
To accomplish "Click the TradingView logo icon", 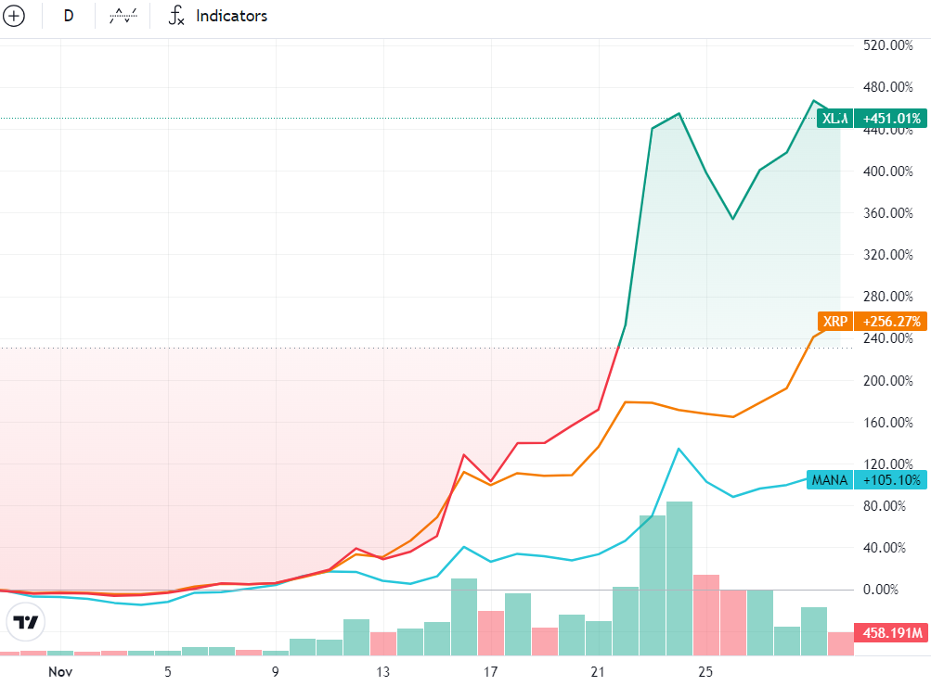I will [26, 622].
